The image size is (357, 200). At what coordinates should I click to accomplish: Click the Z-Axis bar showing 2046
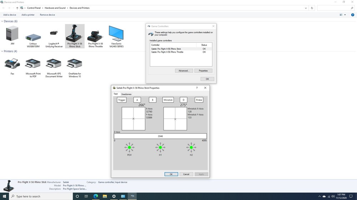point(160,136)
